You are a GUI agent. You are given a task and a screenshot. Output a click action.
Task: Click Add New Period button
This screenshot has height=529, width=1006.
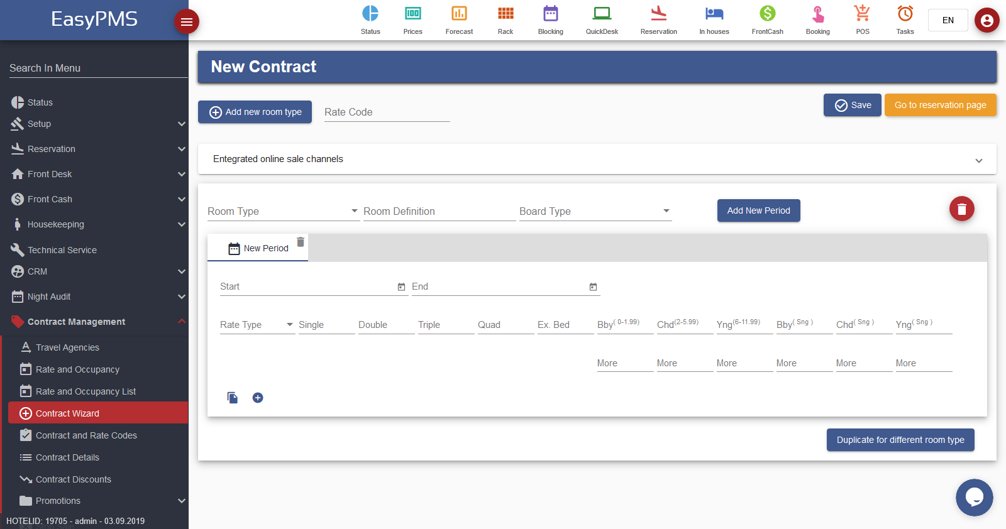click(759, 210)
